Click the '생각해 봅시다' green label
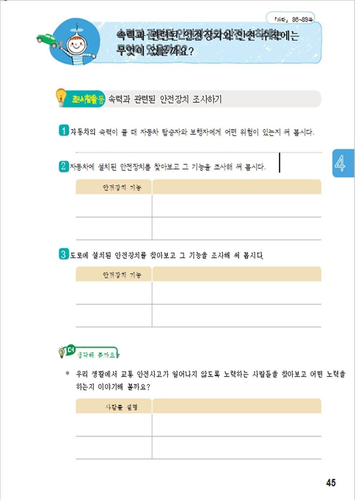 [98, 355]
